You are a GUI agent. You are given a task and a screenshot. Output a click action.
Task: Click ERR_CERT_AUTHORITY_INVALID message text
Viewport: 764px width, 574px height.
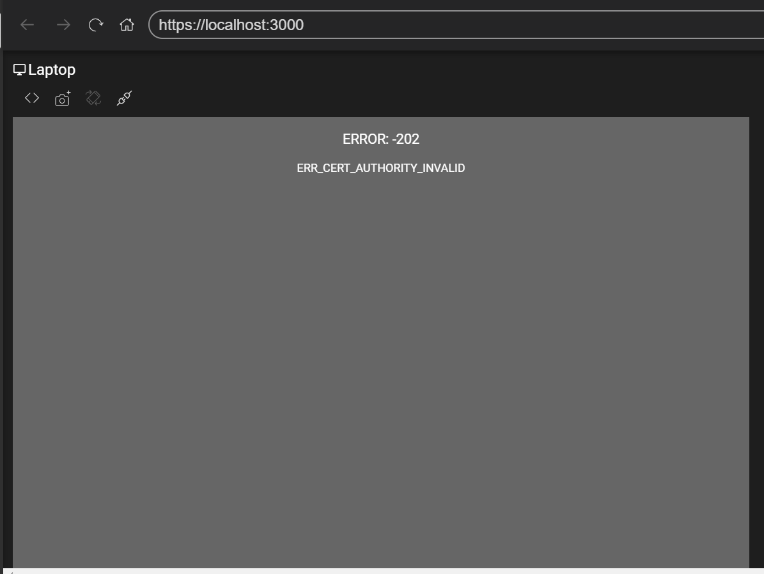tap(381, 168)
